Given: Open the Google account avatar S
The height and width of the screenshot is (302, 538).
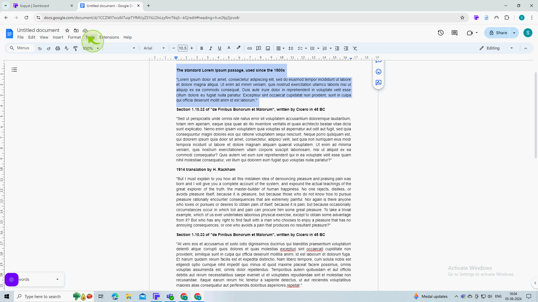Looking at the screenshot, I should click(528, 33).
